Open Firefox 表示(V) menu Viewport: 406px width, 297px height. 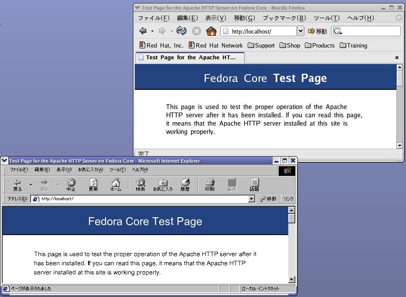[216, 18]
